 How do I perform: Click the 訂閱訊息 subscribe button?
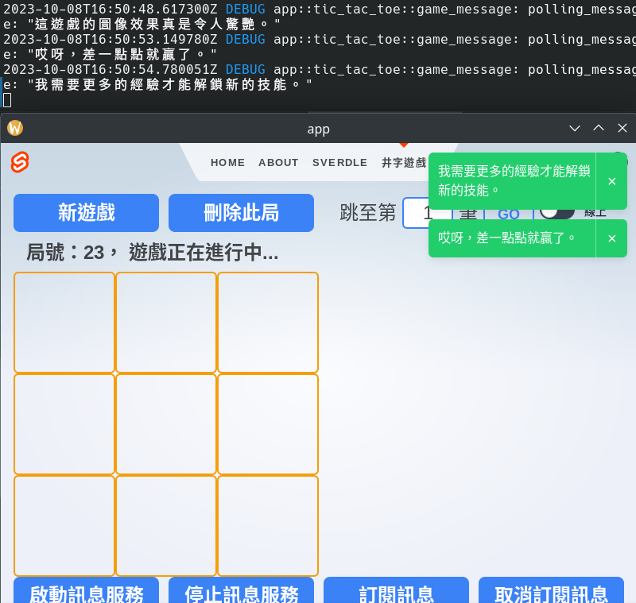click(x=396, y=591)
